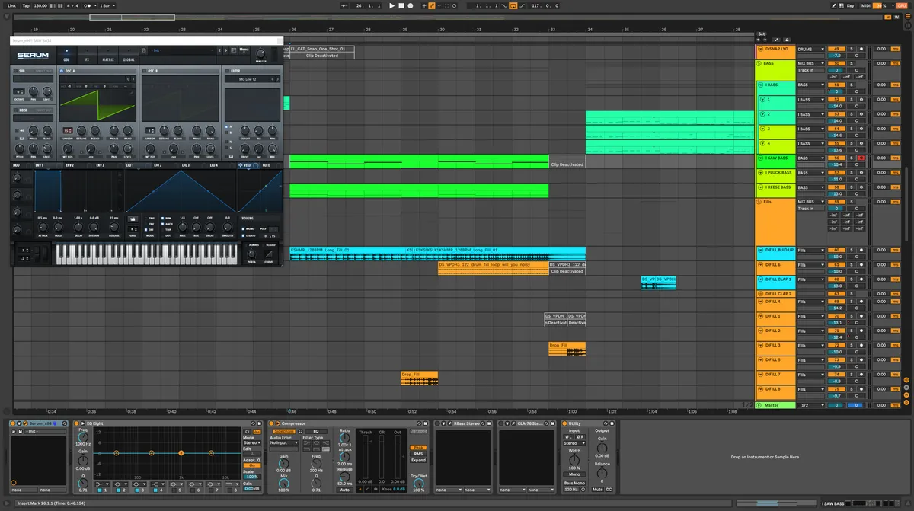The width and height of the screenshot is (914, 511).
Task: Click the Stop button in transport
Action: [401, 5]
